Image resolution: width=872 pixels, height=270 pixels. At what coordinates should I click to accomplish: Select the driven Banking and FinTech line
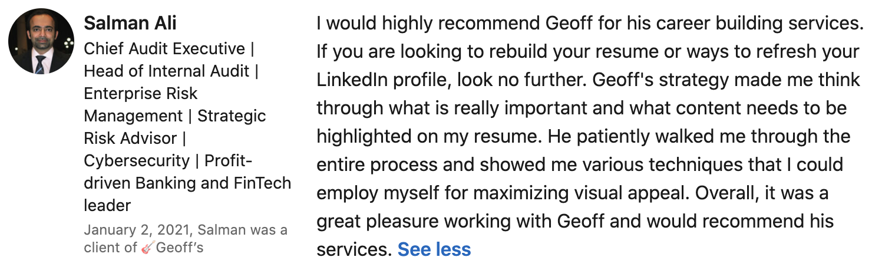point(187,183)
